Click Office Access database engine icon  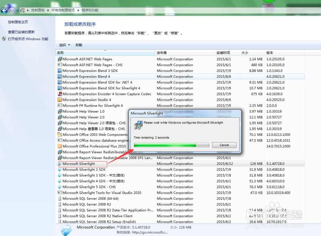point(60,140)
